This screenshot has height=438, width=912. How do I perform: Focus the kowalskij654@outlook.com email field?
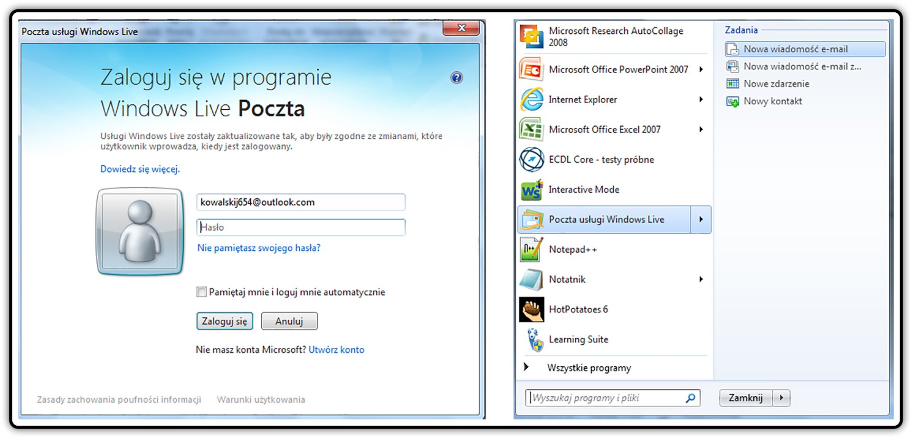pyautogui.click(x=301, y=202)
